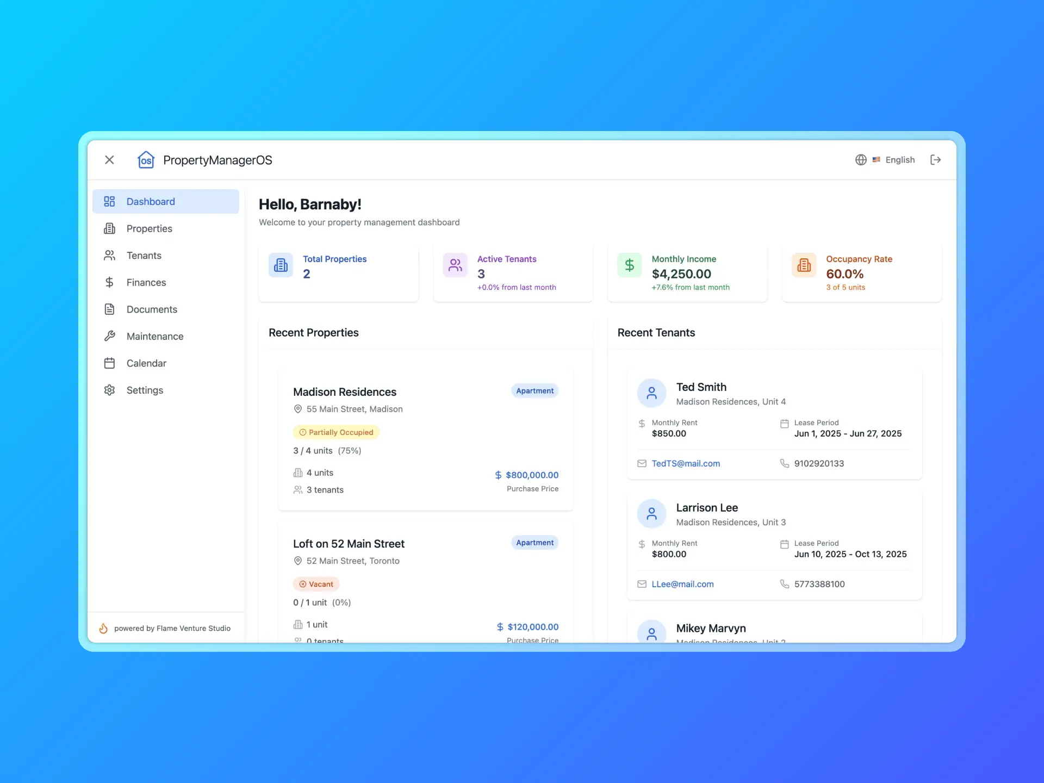Click the Active Tenants card icon
This screenshot has width=1044, height=783.
(455, 265)
